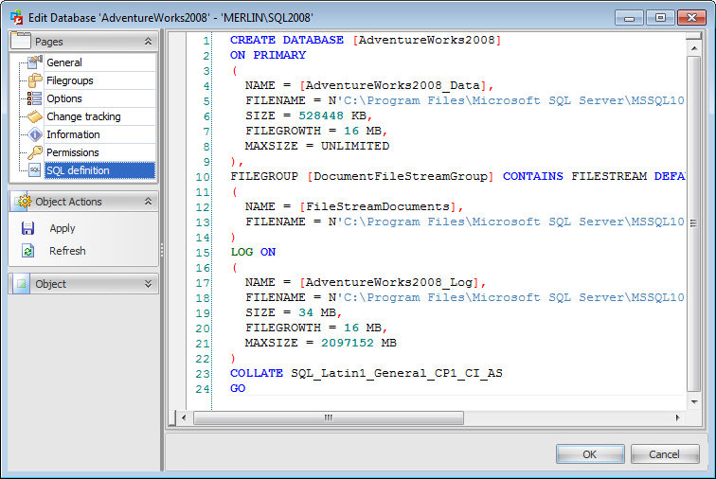Click the Object panel header icon
The height and width of the screenshot is (479, 716).
point(22,284)
